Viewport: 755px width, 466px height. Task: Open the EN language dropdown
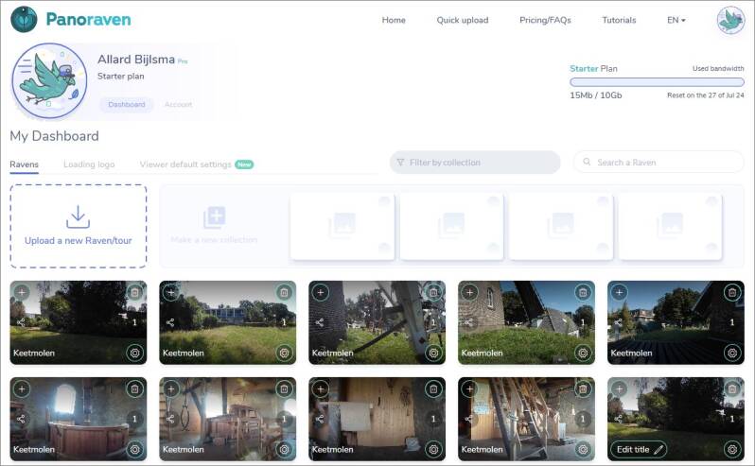(676, 20)
